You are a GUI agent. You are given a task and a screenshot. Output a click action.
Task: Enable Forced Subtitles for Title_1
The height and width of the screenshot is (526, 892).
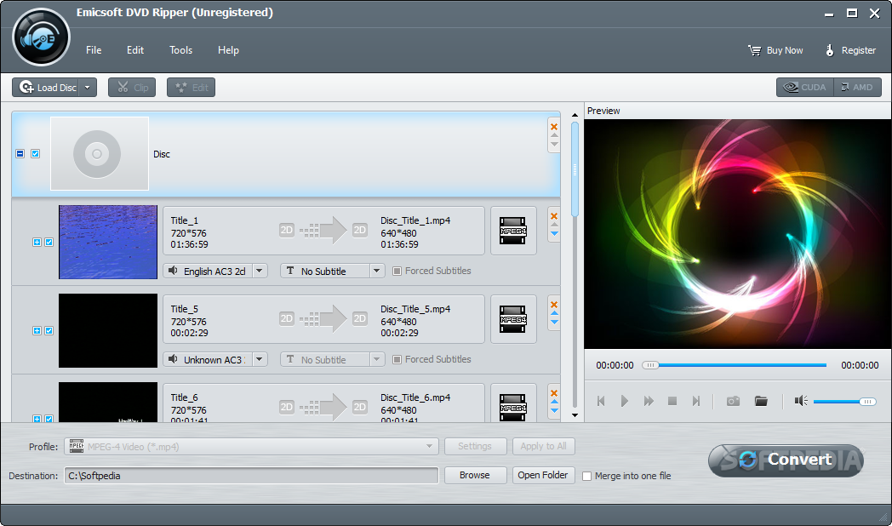click(x=397, y=272)
